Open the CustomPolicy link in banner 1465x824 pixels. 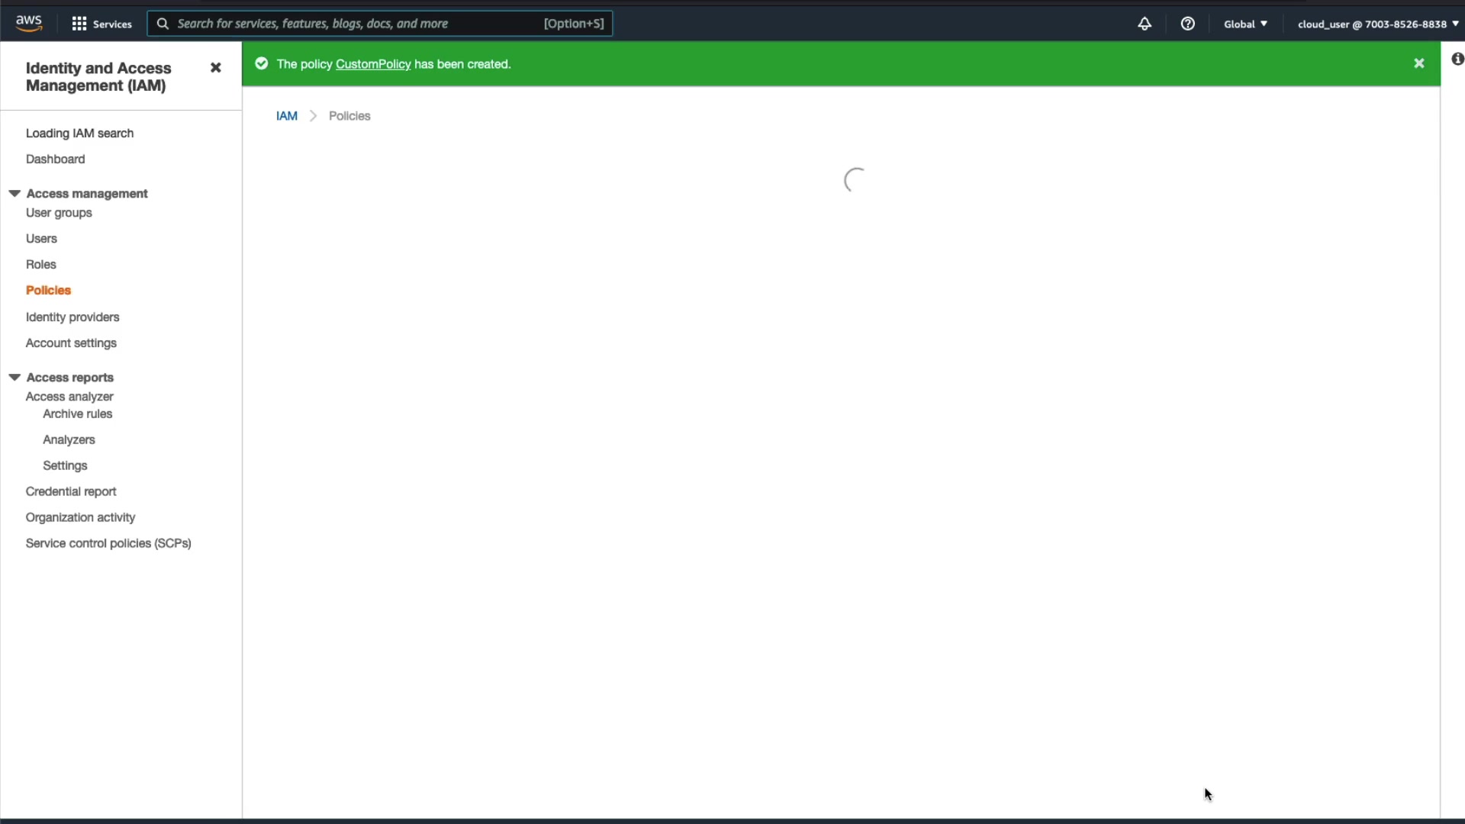[x=373, y=64]
